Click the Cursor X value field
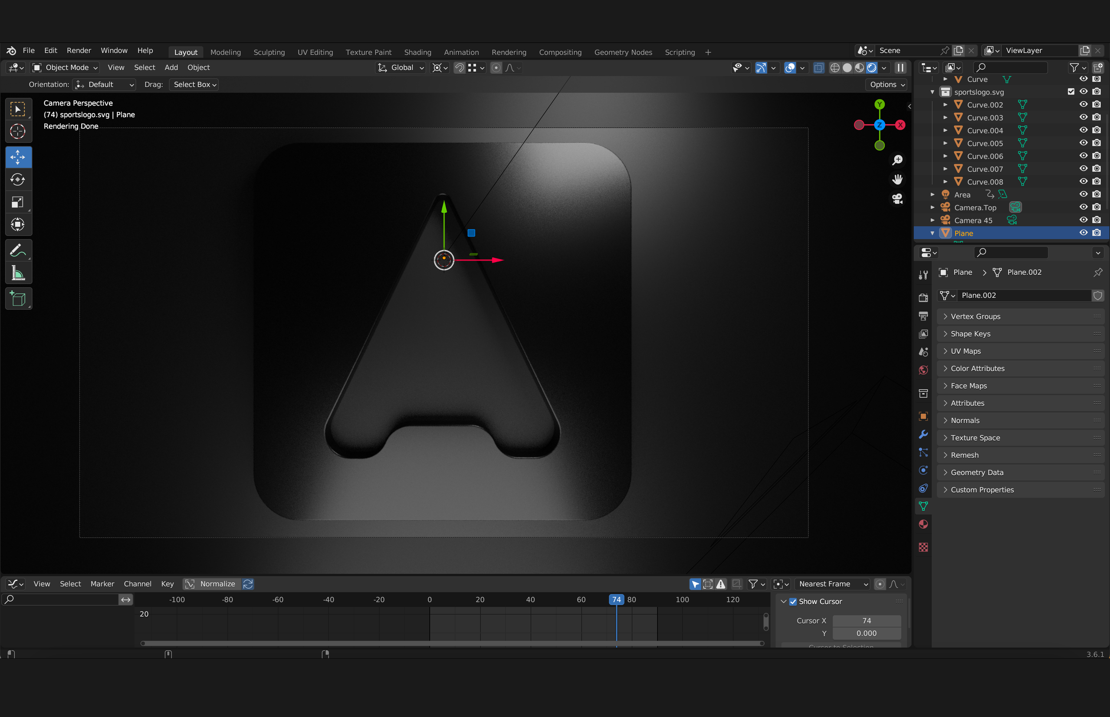The height and width of the screenshot is (717, 1110). (x=866, y=621)
